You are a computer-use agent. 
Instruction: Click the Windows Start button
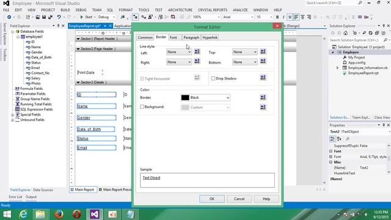7,215
